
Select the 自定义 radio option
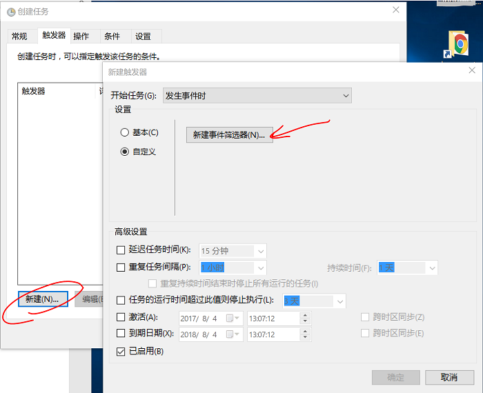pyautogui.click(x=125, y=152)
